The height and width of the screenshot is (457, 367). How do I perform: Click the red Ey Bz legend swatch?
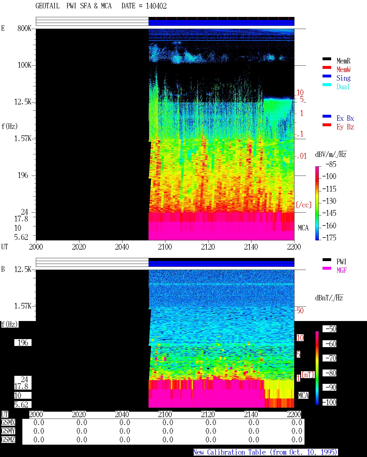[x=327, y=125]
